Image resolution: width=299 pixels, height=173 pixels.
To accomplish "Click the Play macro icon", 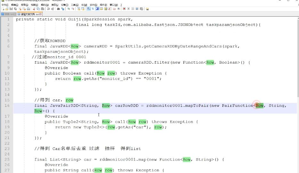I will point(132,9).
